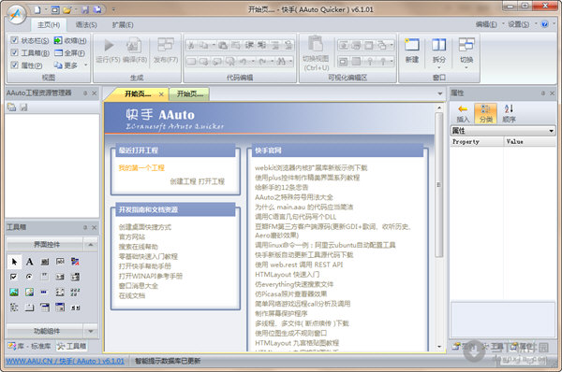Screen dimensions: 562x372
Task: Click the blue help question mark icon
Action: point(545,24)
